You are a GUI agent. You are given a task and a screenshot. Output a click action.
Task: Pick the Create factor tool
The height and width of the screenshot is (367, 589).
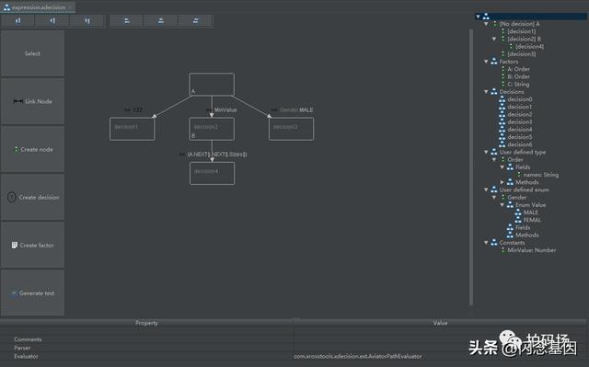coord(33,245)
